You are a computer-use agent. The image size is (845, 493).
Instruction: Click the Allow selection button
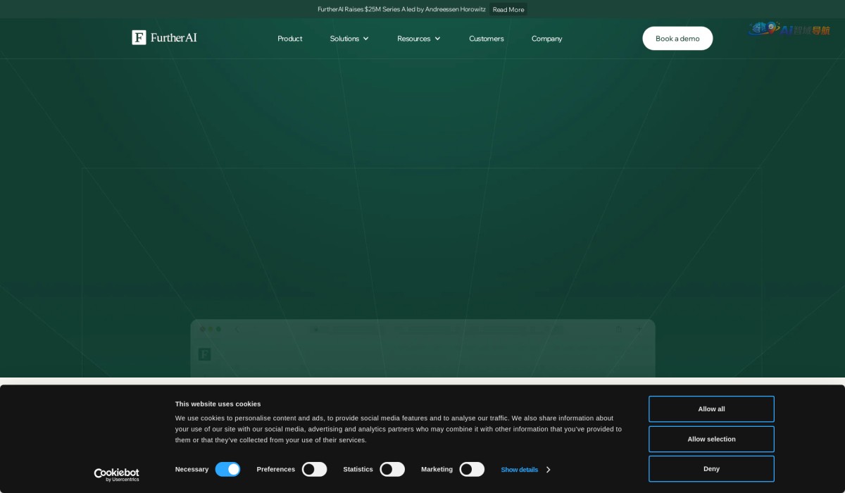pyautogui.click(x=711, y=439)
